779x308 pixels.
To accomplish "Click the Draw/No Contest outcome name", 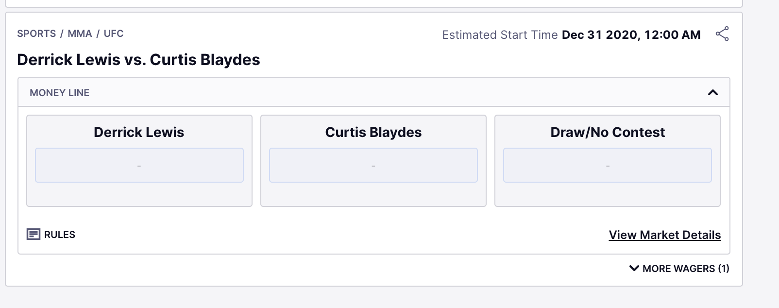I will pyautogui.click(x=607, y=132).
